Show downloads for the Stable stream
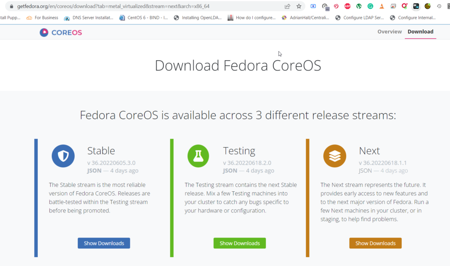The image size is (450, 266). [x=104, y=243]
